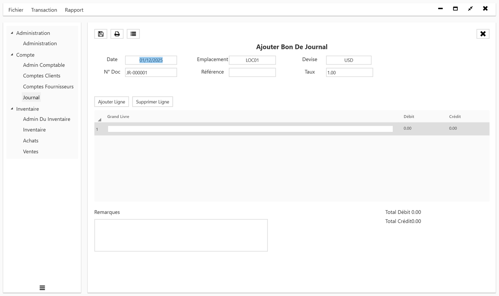Add a line with Ajouter Ligne
499x296 pixels.
pyautogui.click(x=111, y=101)
